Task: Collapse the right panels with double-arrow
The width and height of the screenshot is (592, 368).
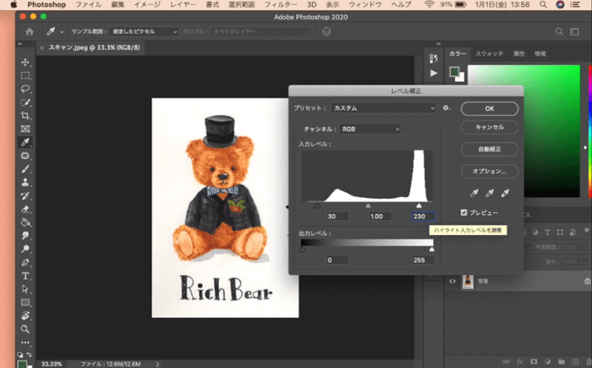Action: coord(438,44)
